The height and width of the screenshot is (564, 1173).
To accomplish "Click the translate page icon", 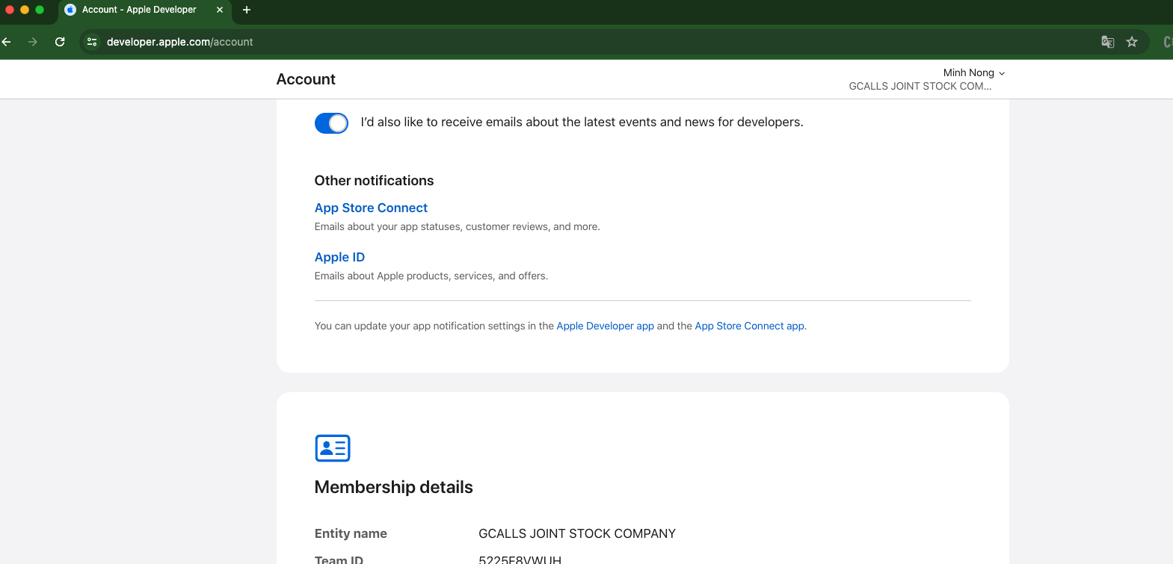I will click(1107, 42).
